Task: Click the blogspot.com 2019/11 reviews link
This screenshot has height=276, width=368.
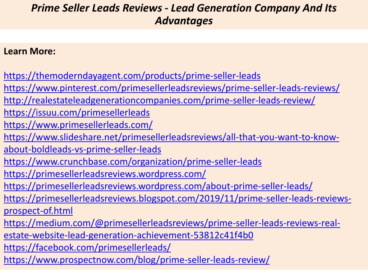Action: (x=178, y=198)
